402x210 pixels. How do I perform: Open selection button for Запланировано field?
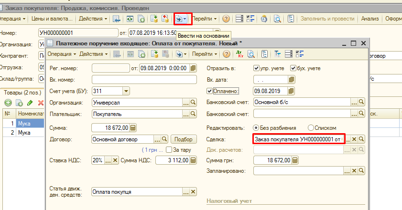tap(347, 170)
